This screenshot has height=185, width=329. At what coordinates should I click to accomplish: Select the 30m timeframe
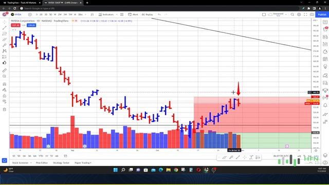(x=80, y=14)
